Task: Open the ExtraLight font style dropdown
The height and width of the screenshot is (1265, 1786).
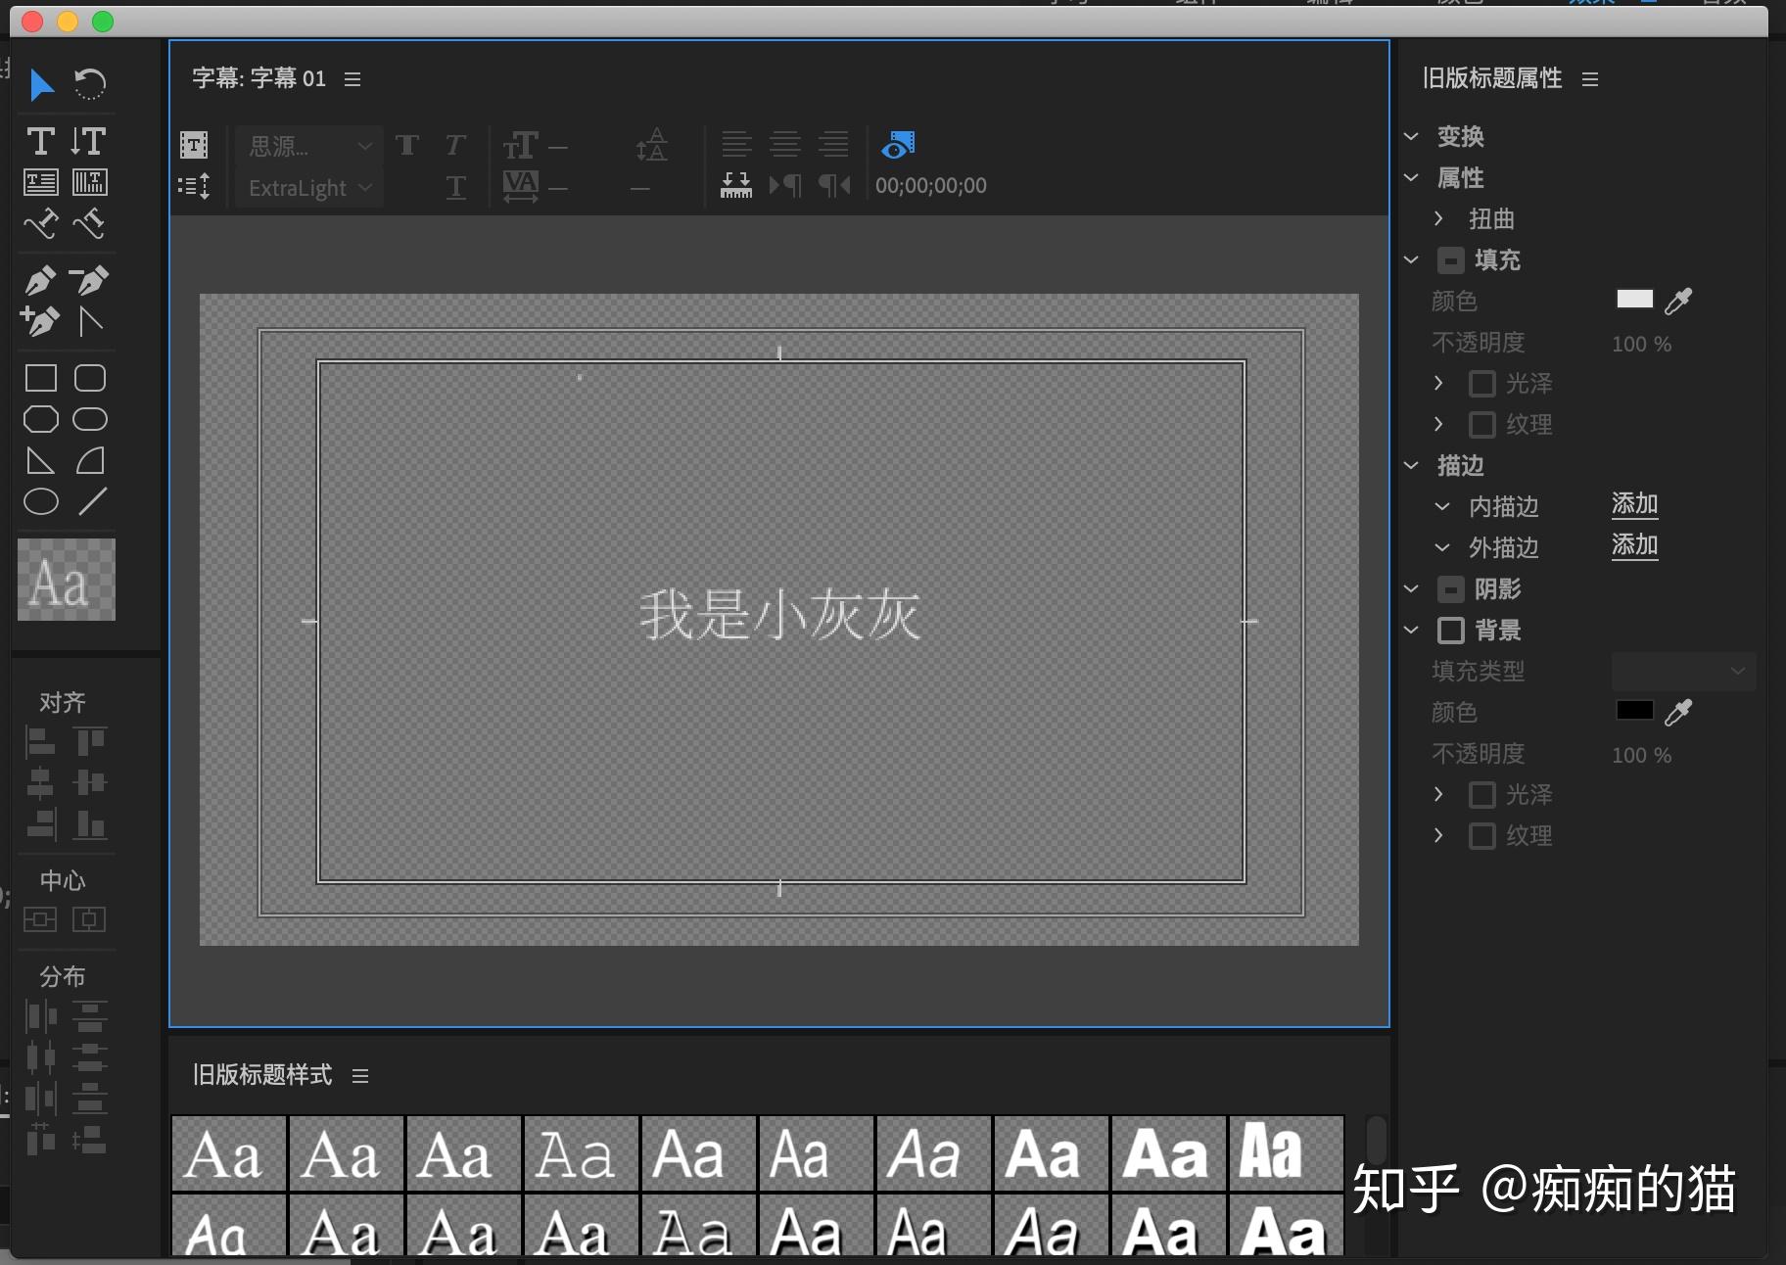Action: coord(308,188)
